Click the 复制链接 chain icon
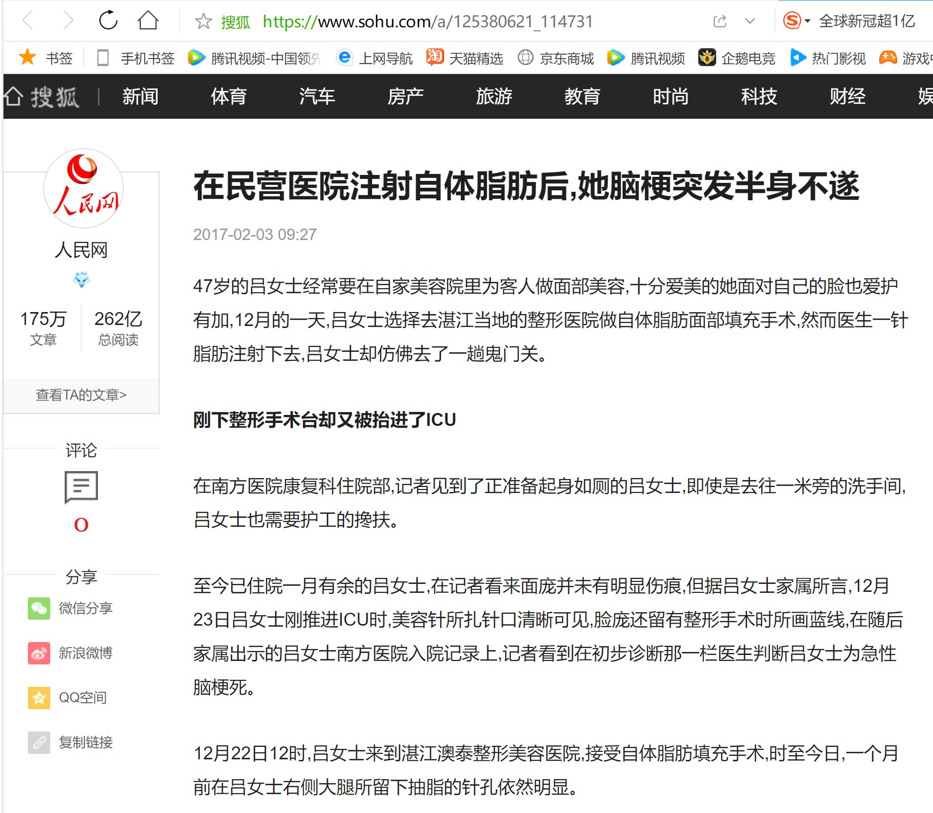The image size is (933, 813). (x=39, y=742)
